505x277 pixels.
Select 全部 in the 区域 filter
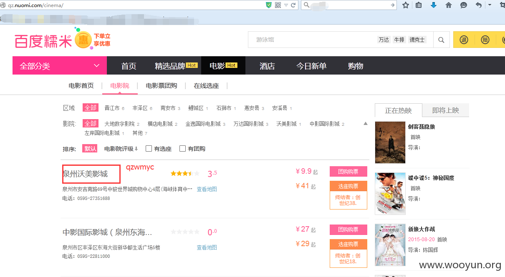click(x=90, y=108)
